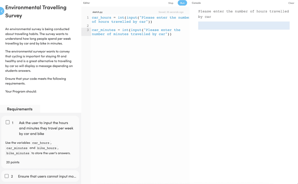298x184 pixels.
Task: Select the bike_minutes variable chip
Action: [x=18, y=153]
